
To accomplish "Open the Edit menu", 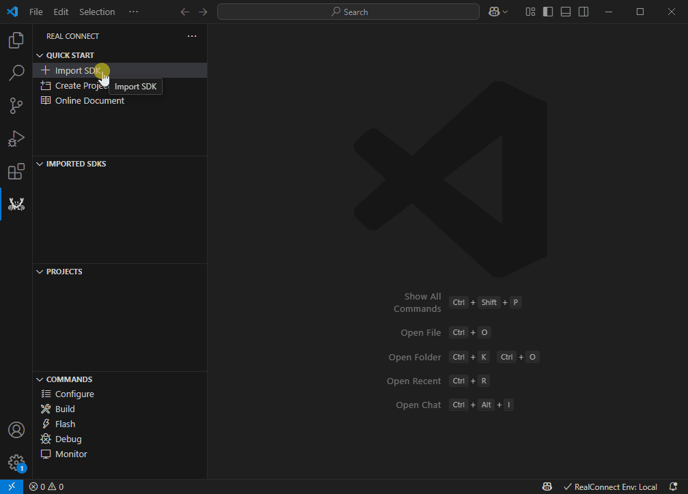I will pos(61,12).
